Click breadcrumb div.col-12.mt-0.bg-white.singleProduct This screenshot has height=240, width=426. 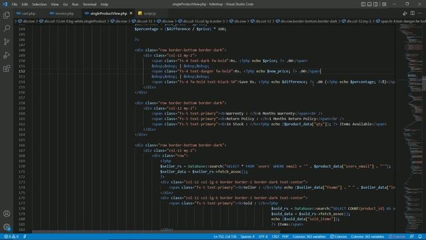click(x=73, y=21)
